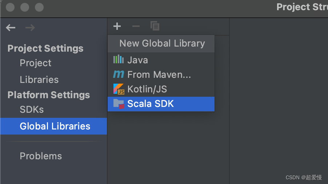328x184 pixels.
Task: Click the red close window button
Action: tap(11, 7)
